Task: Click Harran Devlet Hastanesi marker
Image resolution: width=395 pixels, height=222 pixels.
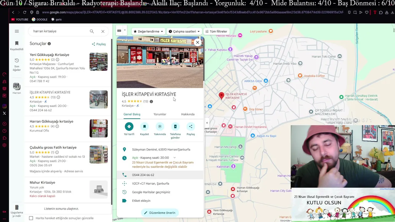Action: (x=230, y=127)
